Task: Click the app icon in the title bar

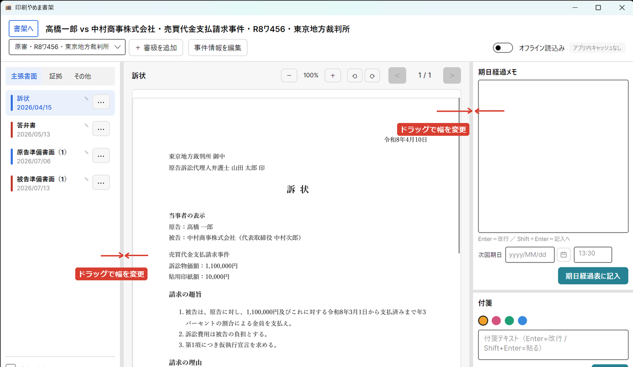Action: click(8, 8)
